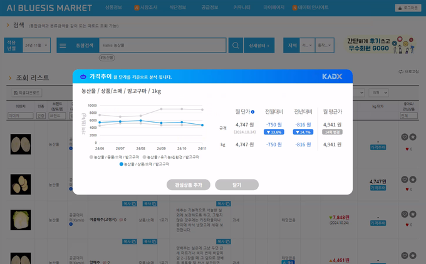The height and width of the screenshot is (264, 426).
Task: Click 가격추이 button in 여름배추 row
Action: (378, 223)
